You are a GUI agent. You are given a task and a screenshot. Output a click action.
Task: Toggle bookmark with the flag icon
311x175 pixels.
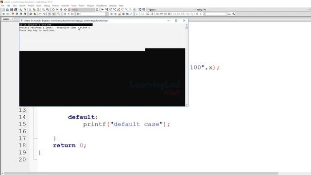[13, 14]
